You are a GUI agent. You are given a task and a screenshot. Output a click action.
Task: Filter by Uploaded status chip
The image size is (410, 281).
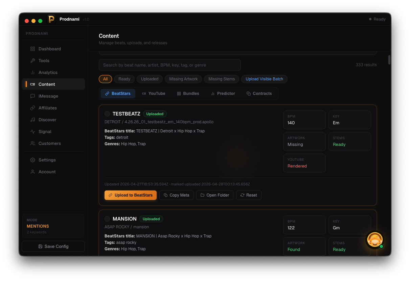(150, 79)
